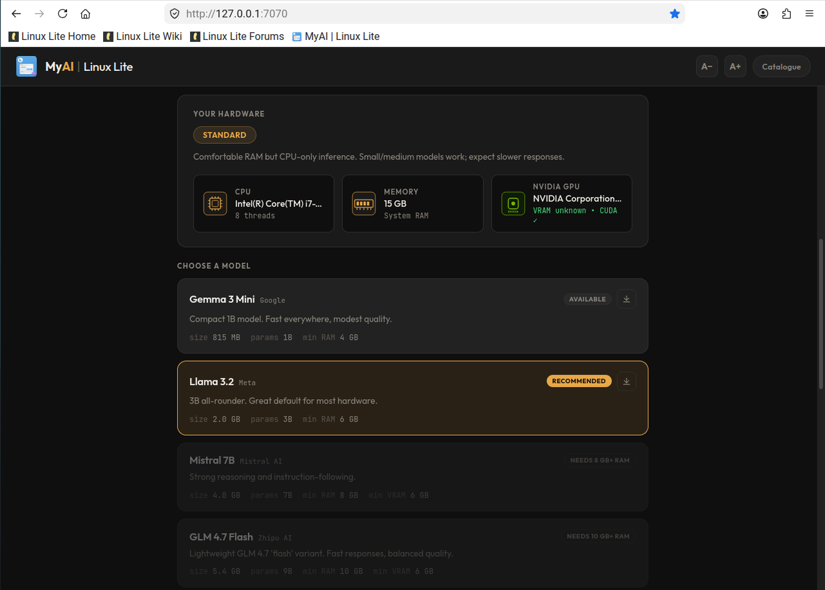Select the Llama 3.2 model title
The width and height of the screenshot is (825, 590).
pyautogui.click(x=211, y=382)
